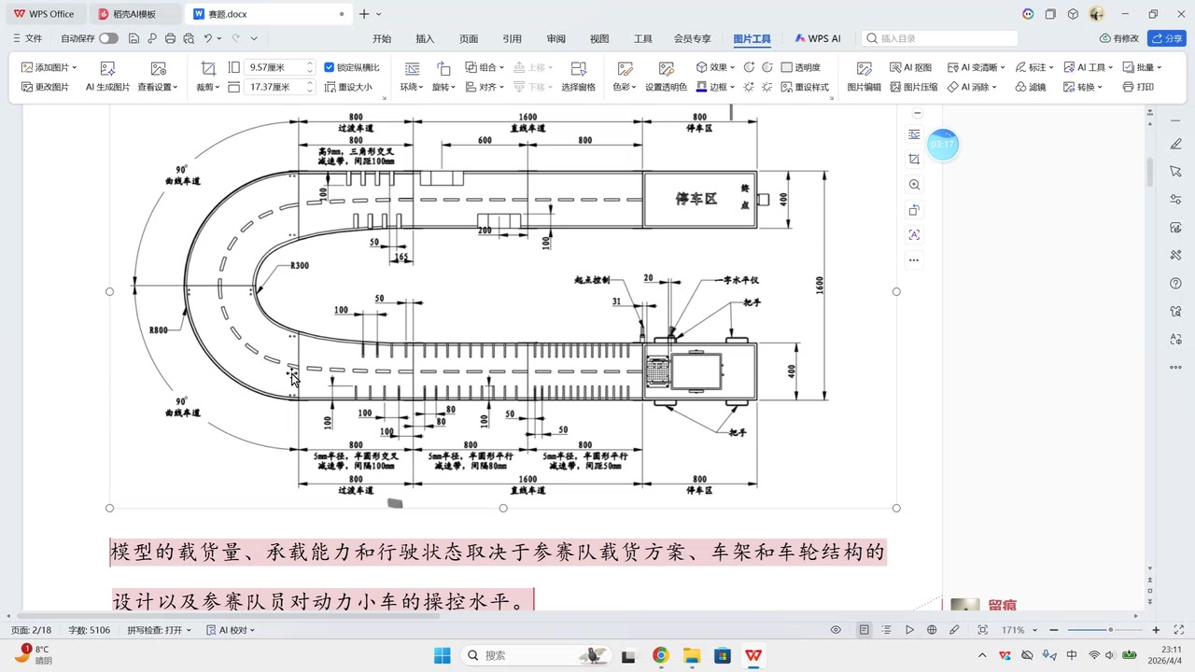The height and width of the screenshot is (672, 1195).
Task: Click the Save icon in quick access toolbar
Action: (134, 38)
